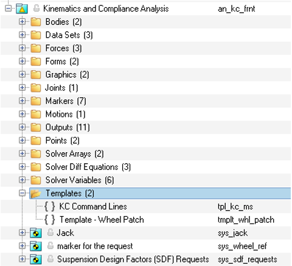This screenshot has height=266, width=292.
Task: Expand the Suspension Design Factors Requests system
Action: pos(22,259)
